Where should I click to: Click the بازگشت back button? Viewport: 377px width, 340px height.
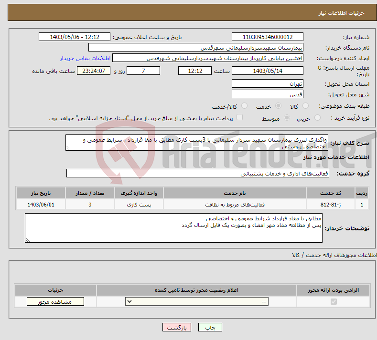click(x=177, y=327)
